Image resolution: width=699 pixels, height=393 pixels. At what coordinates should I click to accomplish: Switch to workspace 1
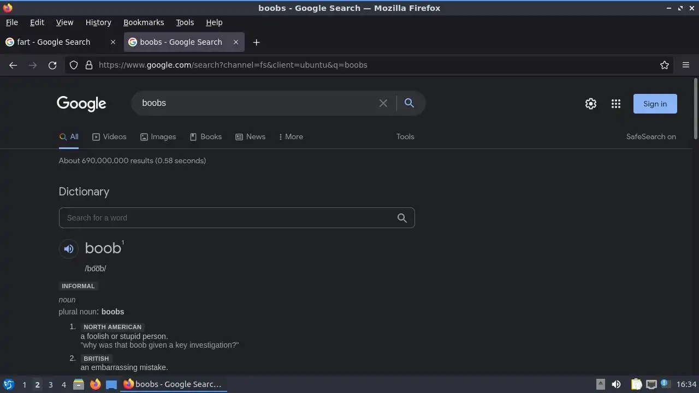tap(24, 385)
